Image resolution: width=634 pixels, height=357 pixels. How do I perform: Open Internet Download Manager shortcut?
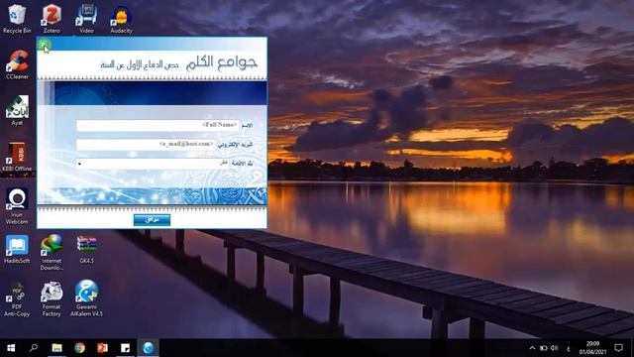52,252
